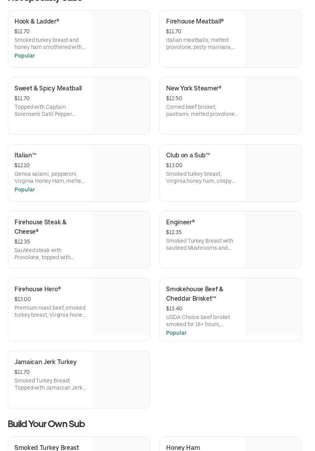
Task: Choose the Sweet & Spicy Meatball sub
Action: (48, 88)
